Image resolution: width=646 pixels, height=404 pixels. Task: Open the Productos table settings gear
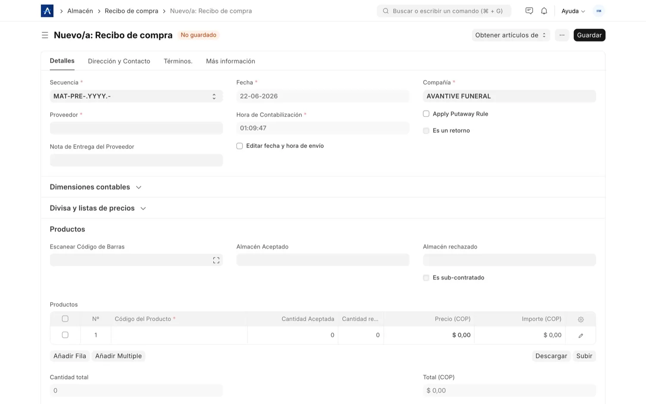(581, 319)
